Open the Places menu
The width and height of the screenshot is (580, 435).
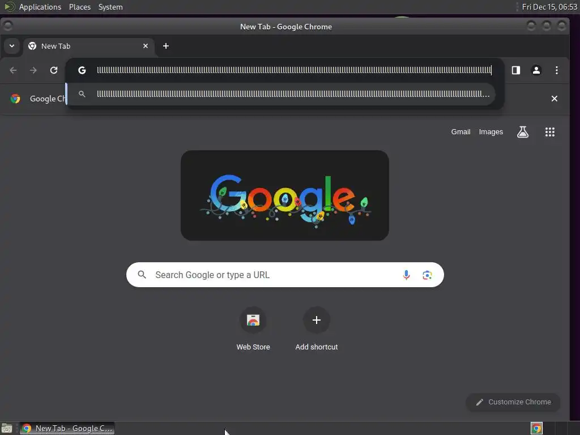(x=80, y=7)
